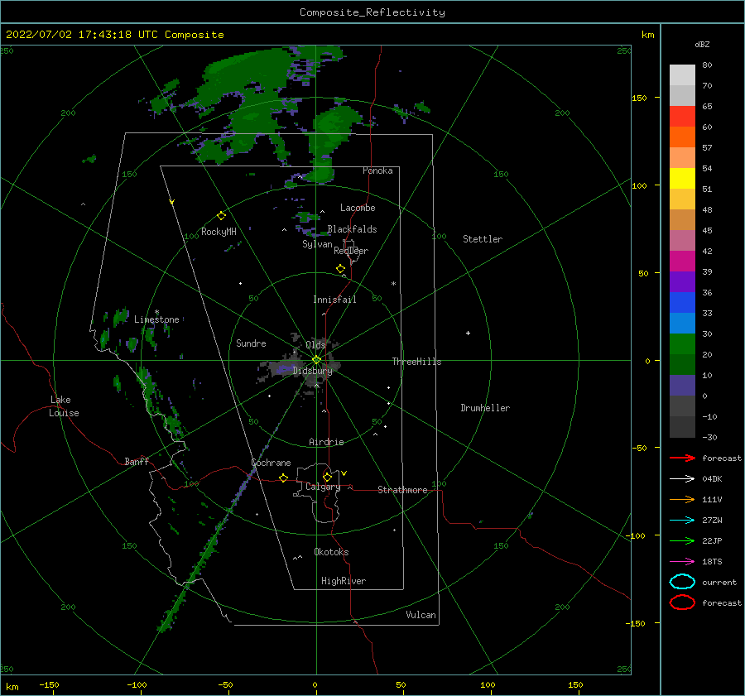
Task: Click the white plus marker east of ThreeHills
Action: 468,333
